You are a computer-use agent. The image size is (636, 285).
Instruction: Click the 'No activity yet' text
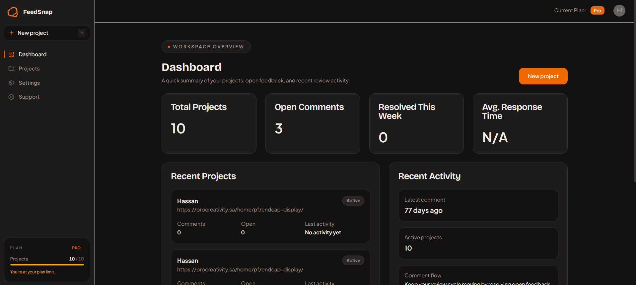click(323, 233)
